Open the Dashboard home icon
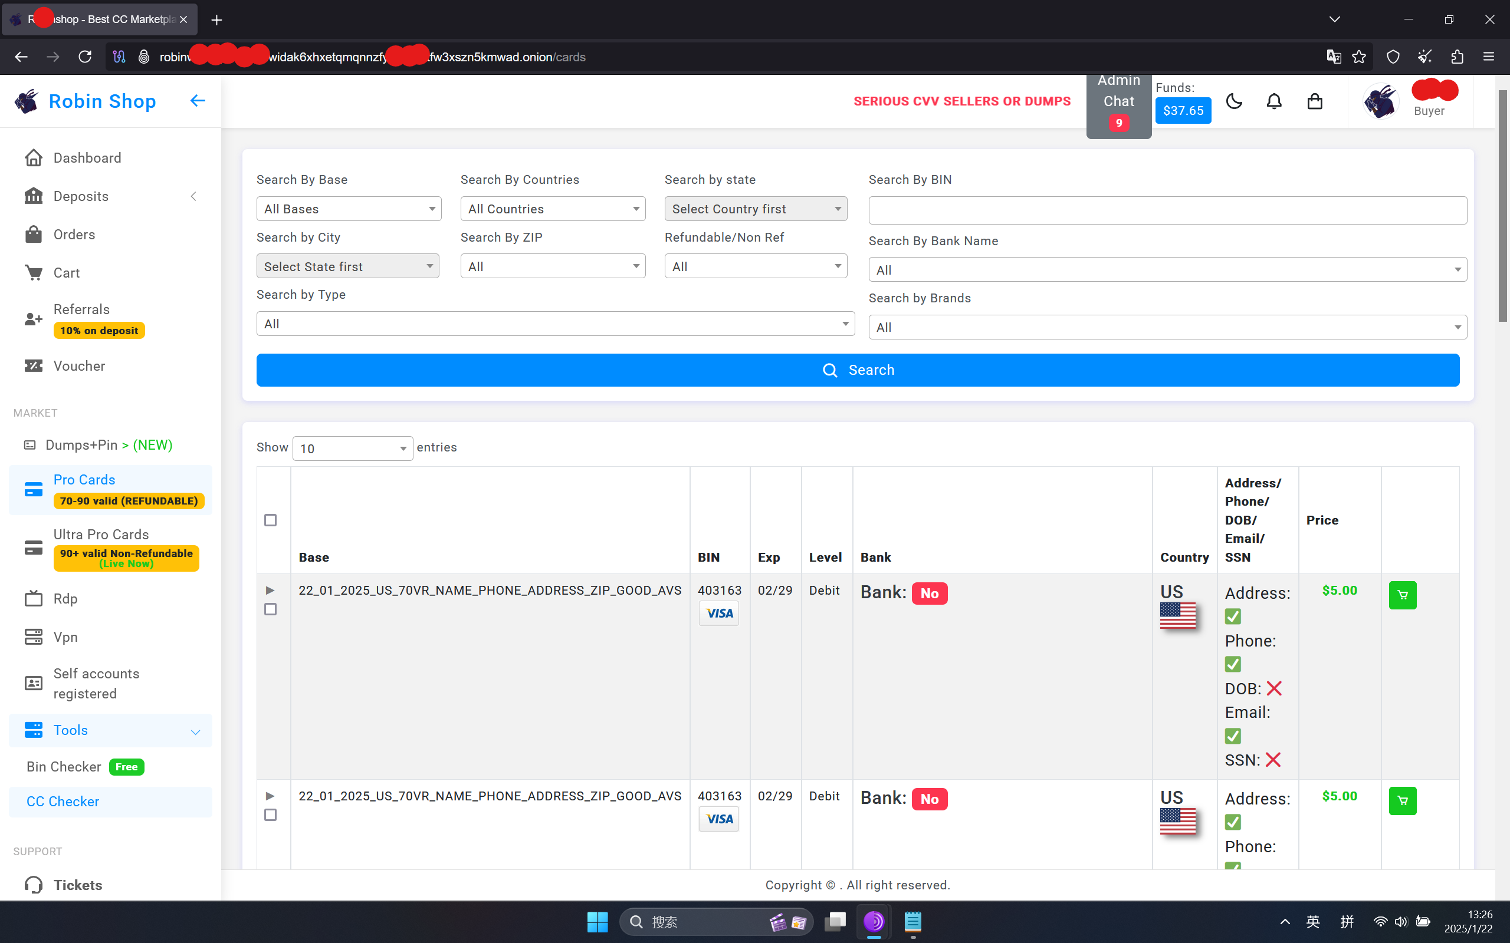 coord(34,158)
